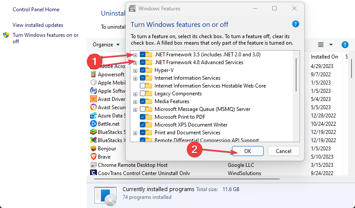Screen dimensions: 355x208
Task: Expand the Microsoft Message Queue Server node
Action: point(135,110)
